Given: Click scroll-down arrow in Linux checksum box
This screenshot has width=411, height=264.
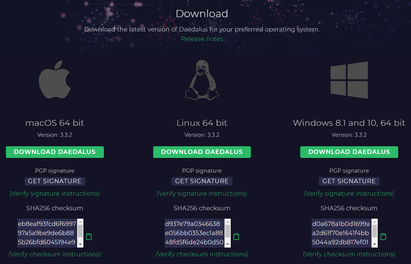Looking at the screenshot, I should (x=227, y=244).
